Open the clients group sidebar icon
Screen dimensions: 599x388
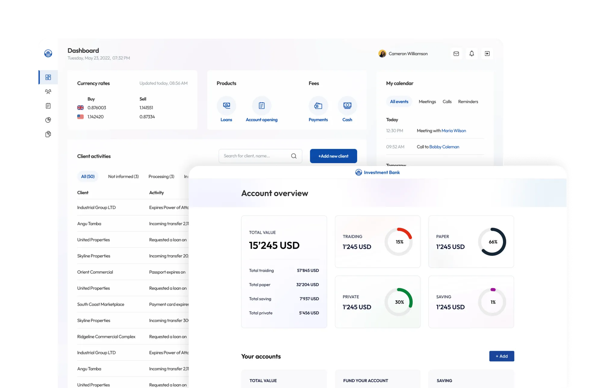point(48,91)
